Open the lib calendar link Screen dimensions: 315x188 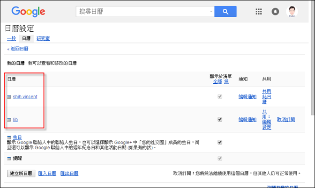coord(15,120)
